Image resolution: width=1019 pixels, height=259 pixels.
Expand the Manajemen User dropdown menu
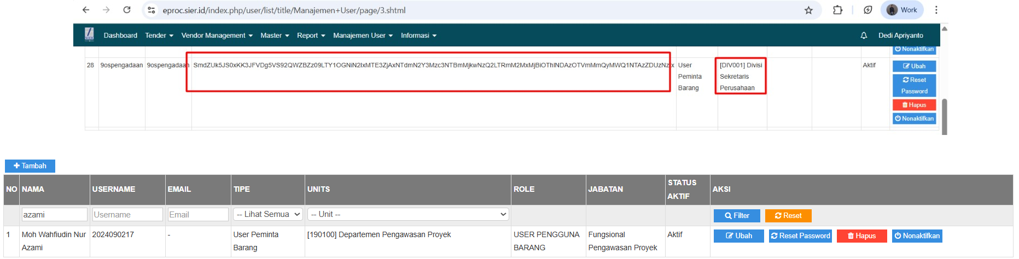coord(363,36)
